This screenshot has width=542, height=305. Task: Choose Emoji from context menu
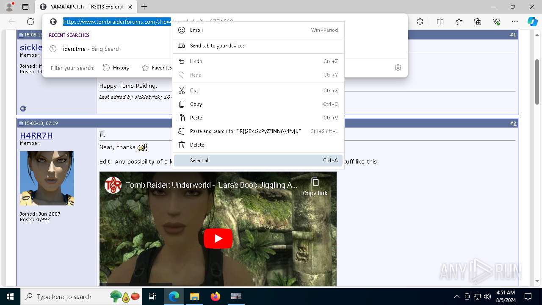(258, 30)
